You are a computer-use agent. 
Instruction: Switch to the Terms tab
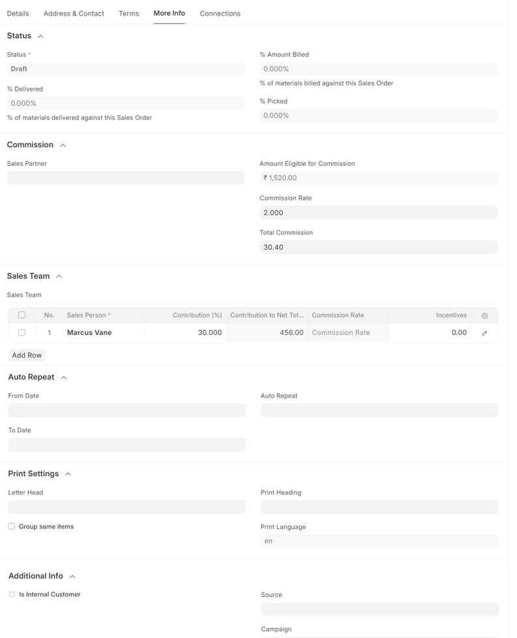coord(128,13)
